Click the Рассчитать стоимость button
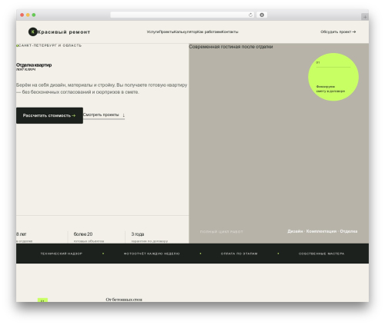This screenshot has width=385, height=325. (49, 115)
